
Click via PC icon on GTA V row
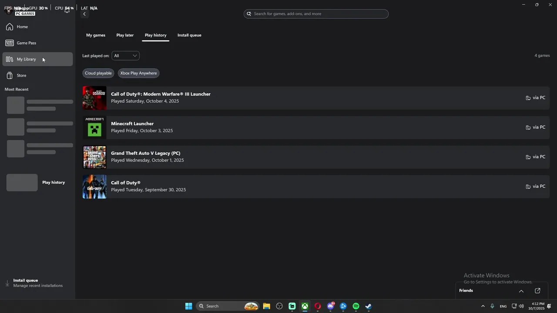pyautogui.click(x=528, y=157)
